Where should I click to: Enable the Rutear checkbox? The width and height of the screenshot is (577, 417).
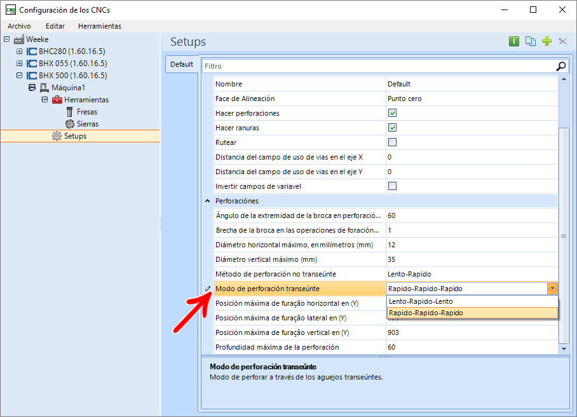392,142
